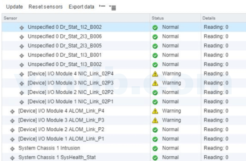Select the Dr_Stat_1I3_B001 sensor row
The width and height of the screenshot is (246, 161).
click(65, 55)
